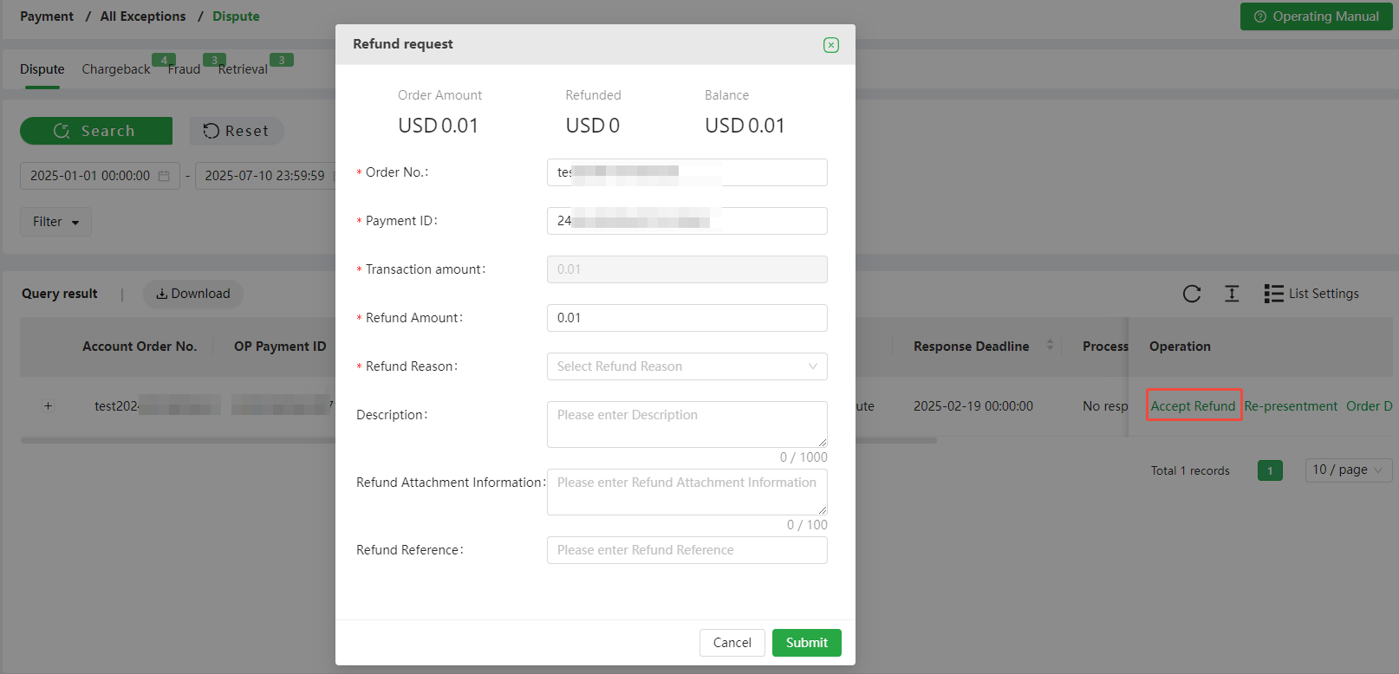The image size is (1399, 674).
Task: Open the Operating Manual
Action: [1316, 16]
